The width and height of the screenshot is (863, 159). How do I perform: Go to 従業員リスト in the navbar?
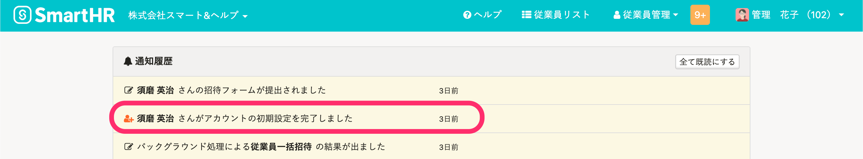pyautogui.click(x=562, y=15)
